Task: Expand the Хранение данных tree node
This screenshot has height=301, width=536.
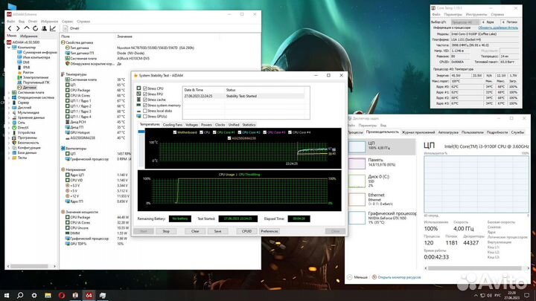Action: click(x=9, y=117)
